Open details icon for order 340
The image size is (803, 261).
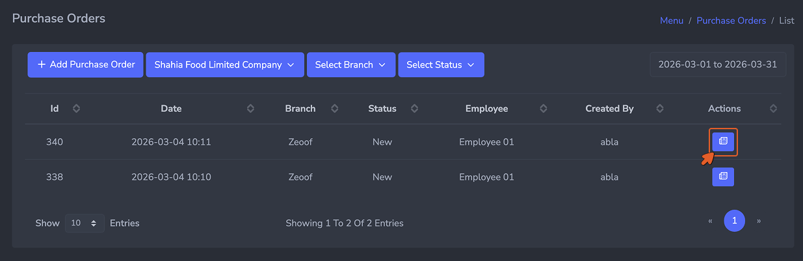(723, 141)
